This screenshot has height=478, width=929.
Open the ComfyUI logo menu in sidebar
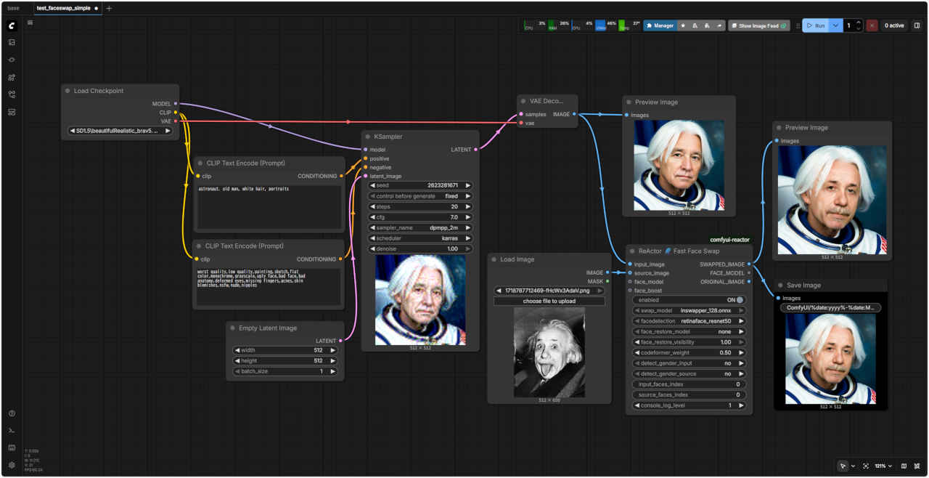12,25
